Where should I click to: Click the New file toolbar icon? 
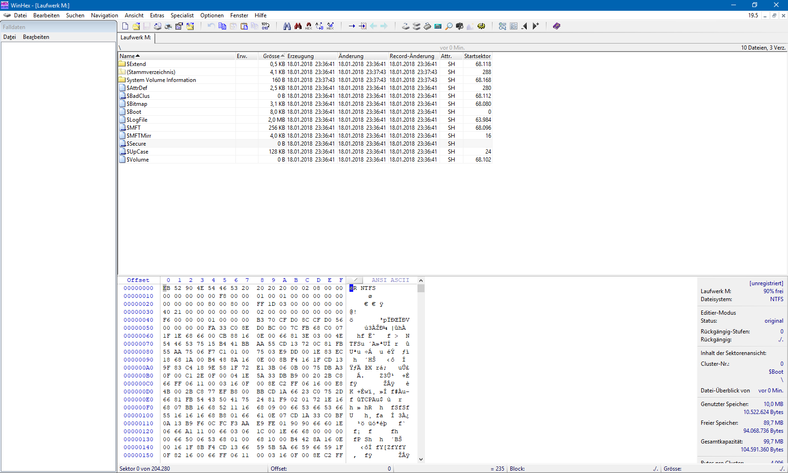coord(125,26)
